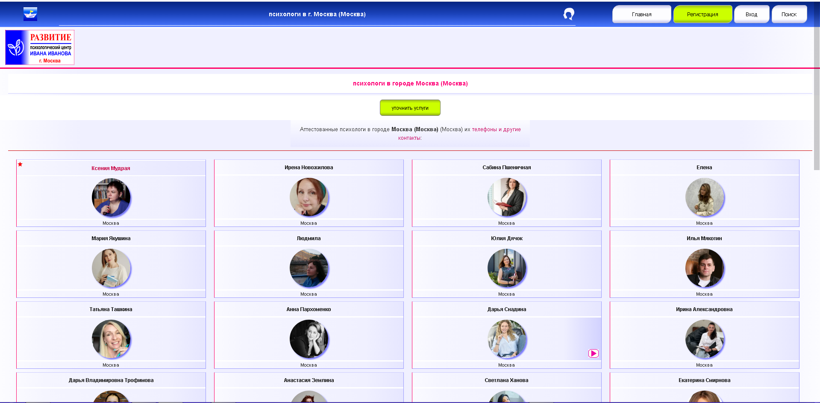
Task: Click the red star on Ксения Мудрая card
Action: tap(20, 165)
